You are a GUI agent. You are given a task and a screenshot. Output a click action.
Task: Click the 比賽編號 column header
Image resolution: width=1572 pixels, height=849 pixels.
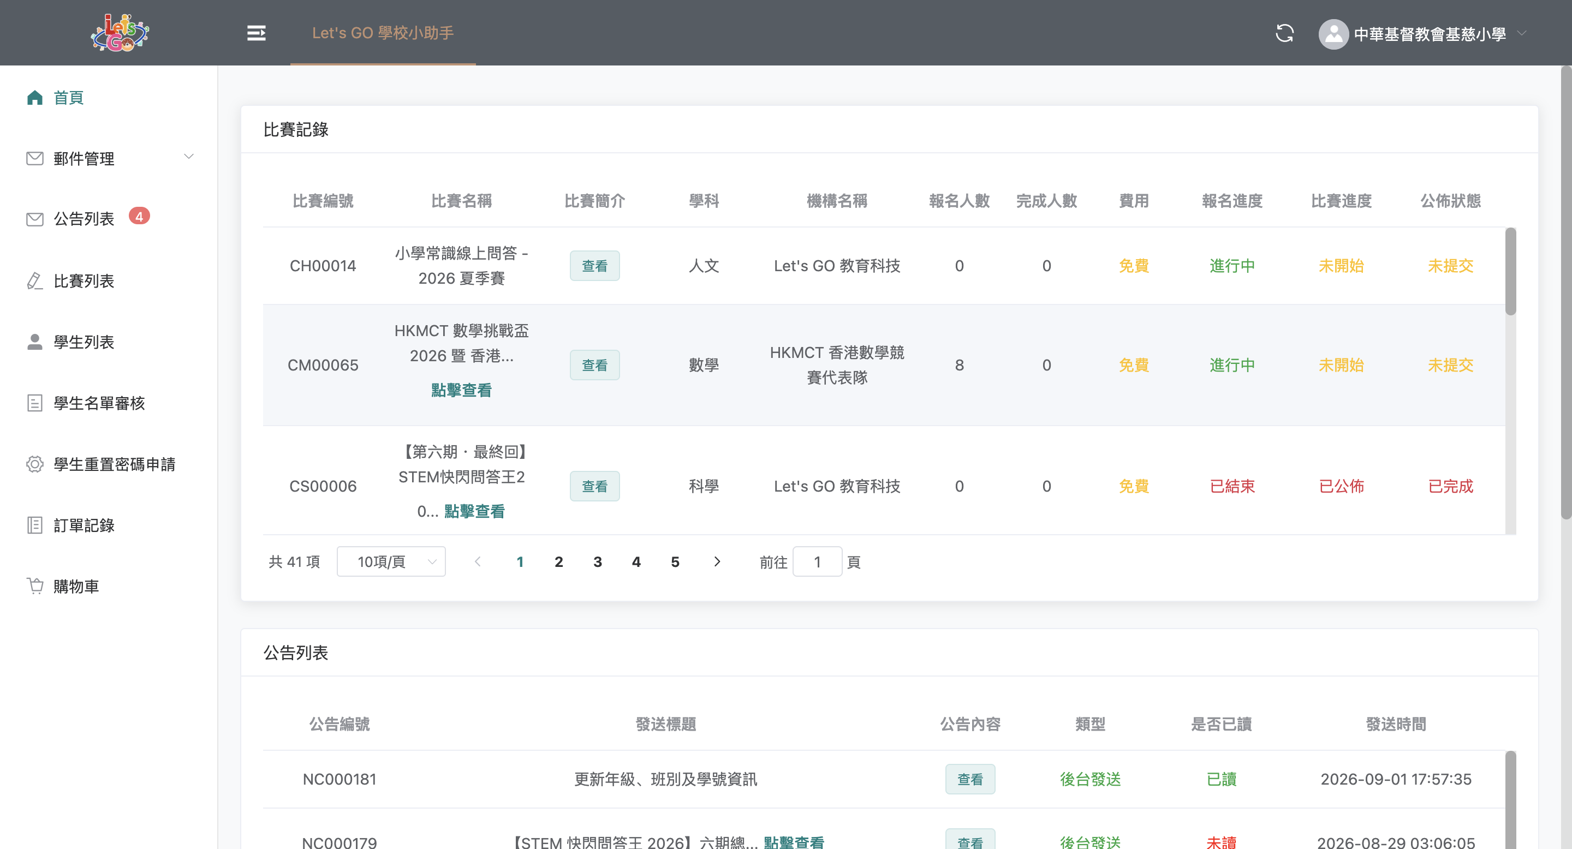point(323,201)
